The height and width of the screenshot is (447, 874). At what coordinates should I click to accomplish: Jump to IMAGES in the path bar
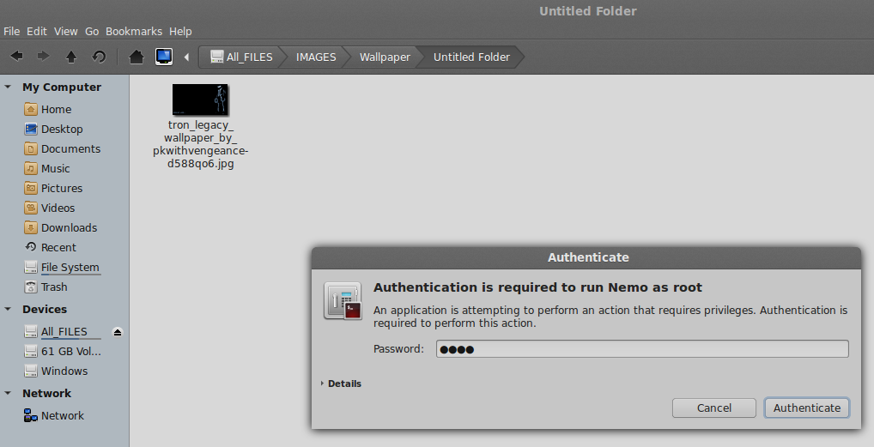coord(315,57)
